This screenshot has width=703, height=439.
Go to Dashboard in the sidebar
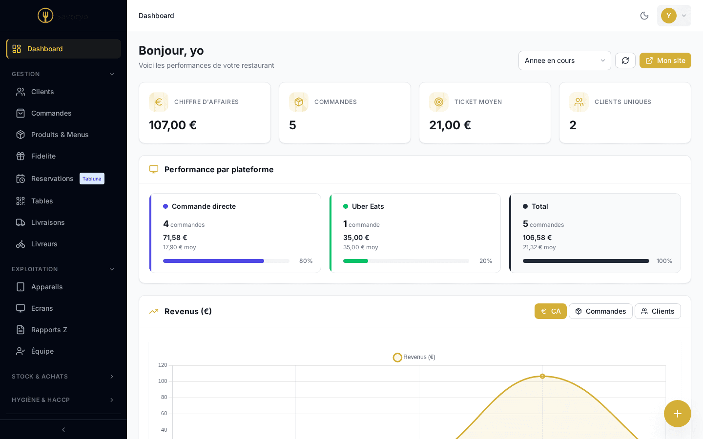point(63,49)
